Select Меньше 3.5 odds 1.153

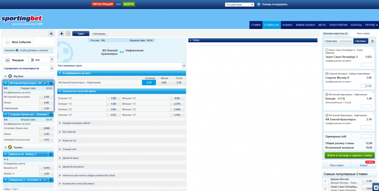click(177, 115)
